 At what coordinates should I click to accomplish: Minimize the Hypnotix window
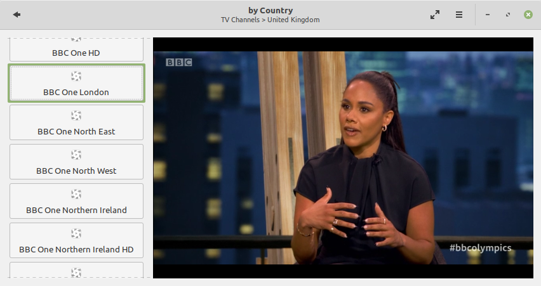(488, 15)
